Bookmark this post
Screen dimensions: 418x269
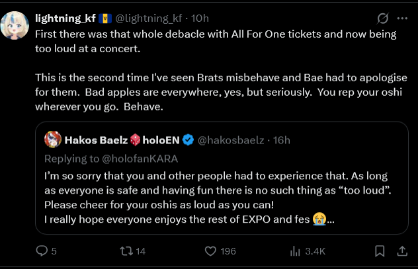tap(380, 251)
